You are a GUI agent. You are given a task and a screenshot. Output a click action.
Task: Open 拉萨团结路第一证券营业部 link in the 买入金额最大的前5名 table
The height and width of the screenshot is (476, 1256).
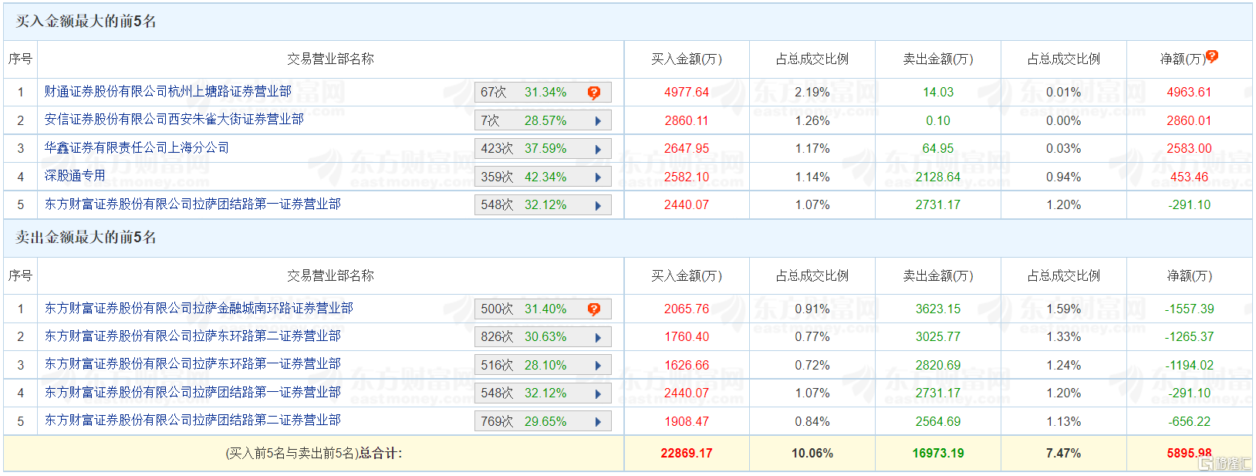tap(192, 204)
